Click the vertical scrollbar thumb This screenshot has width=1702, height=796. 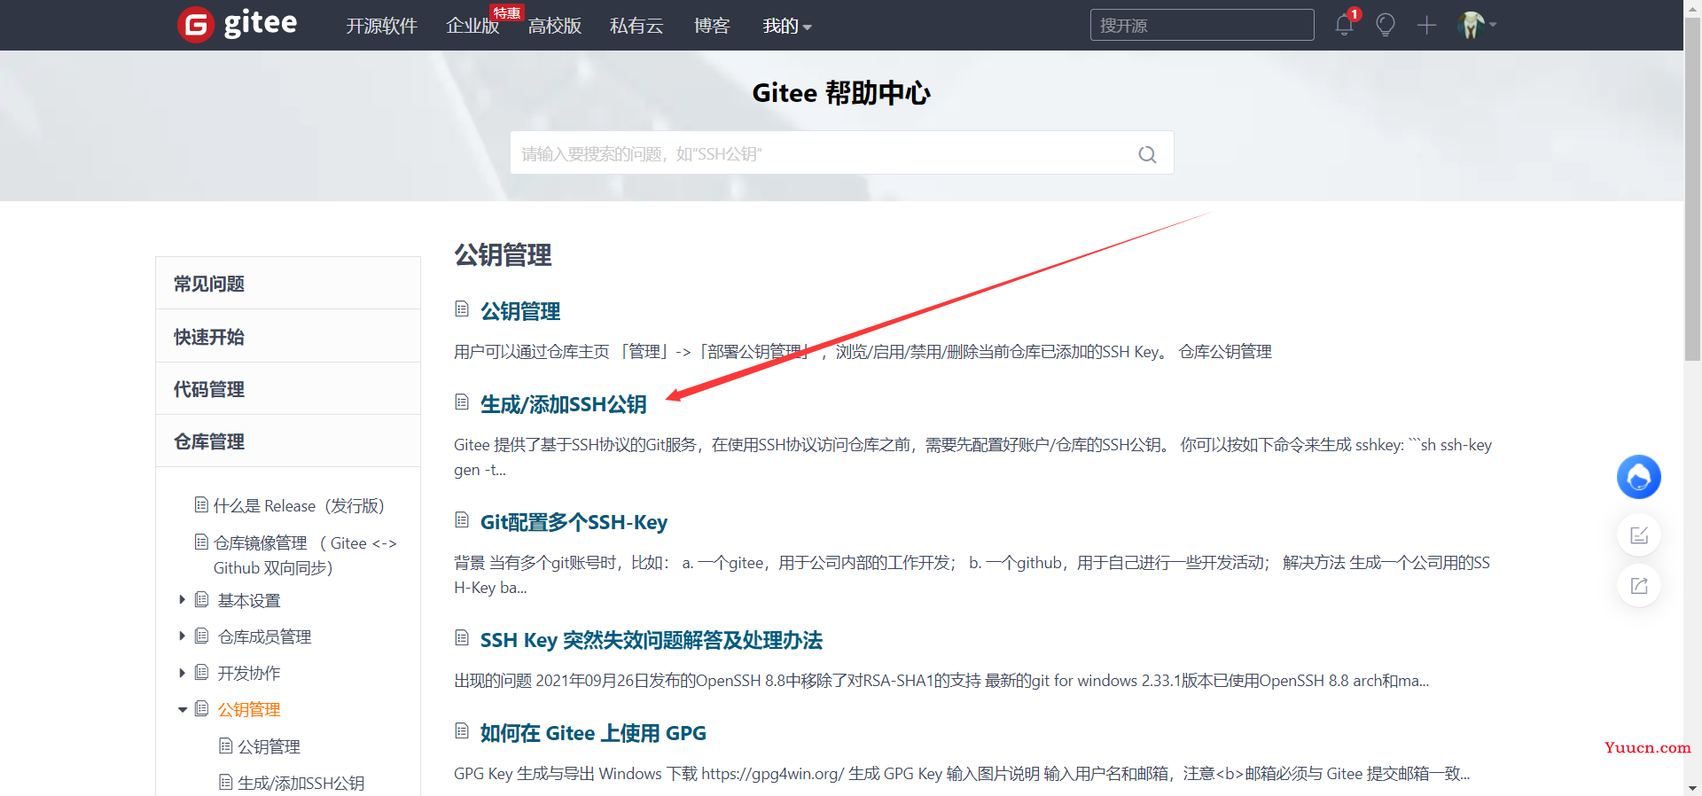tap(1692, 188)
